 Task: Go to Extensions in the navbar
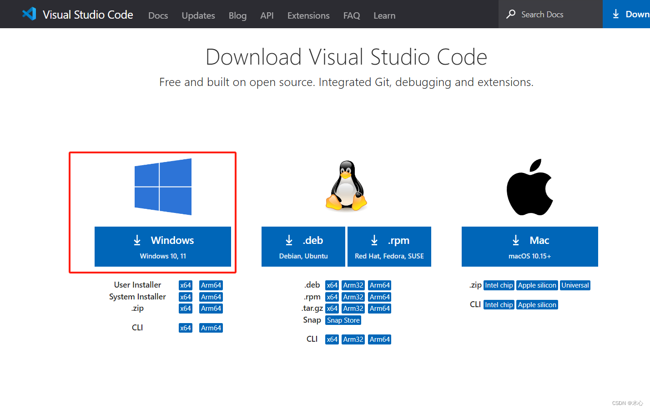[308, 15]
